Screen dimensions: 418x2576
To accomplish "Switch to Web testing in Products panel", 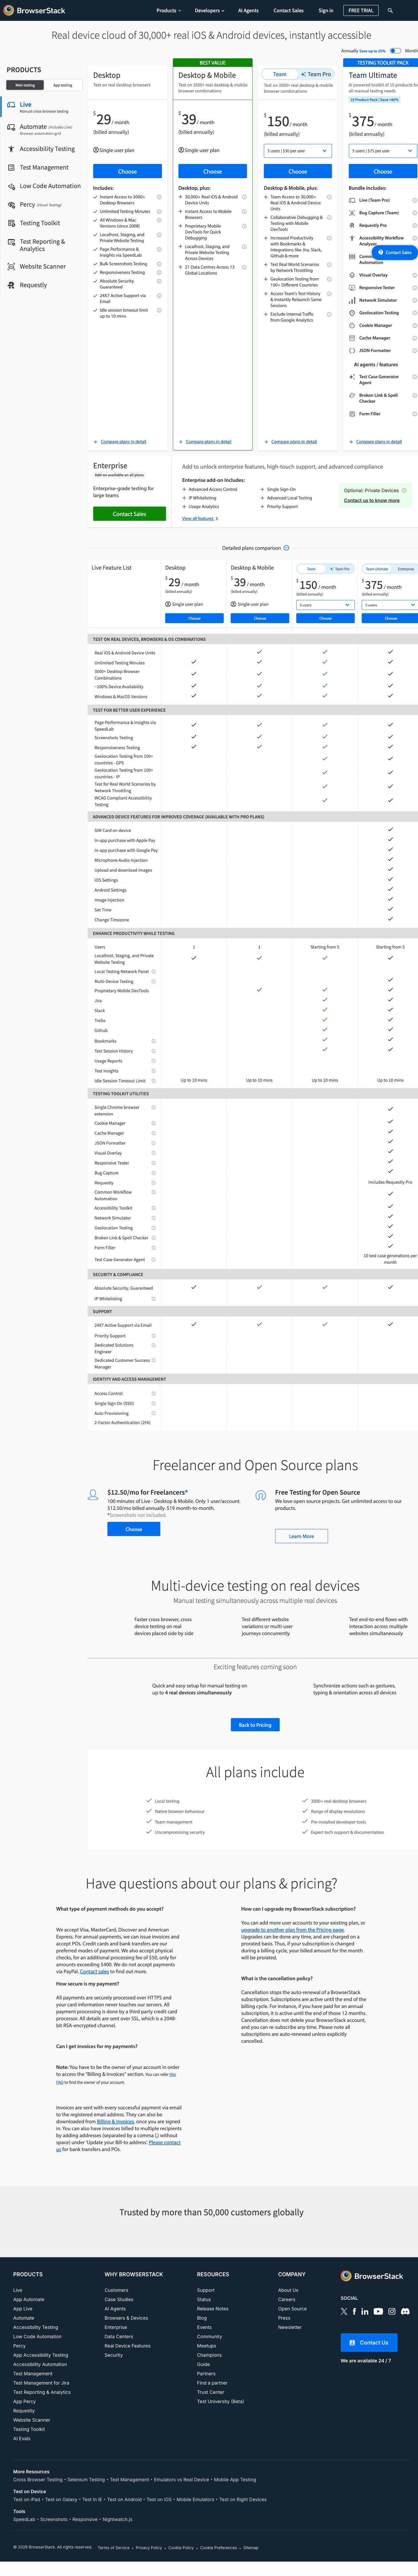I will [x=25, y=85].
